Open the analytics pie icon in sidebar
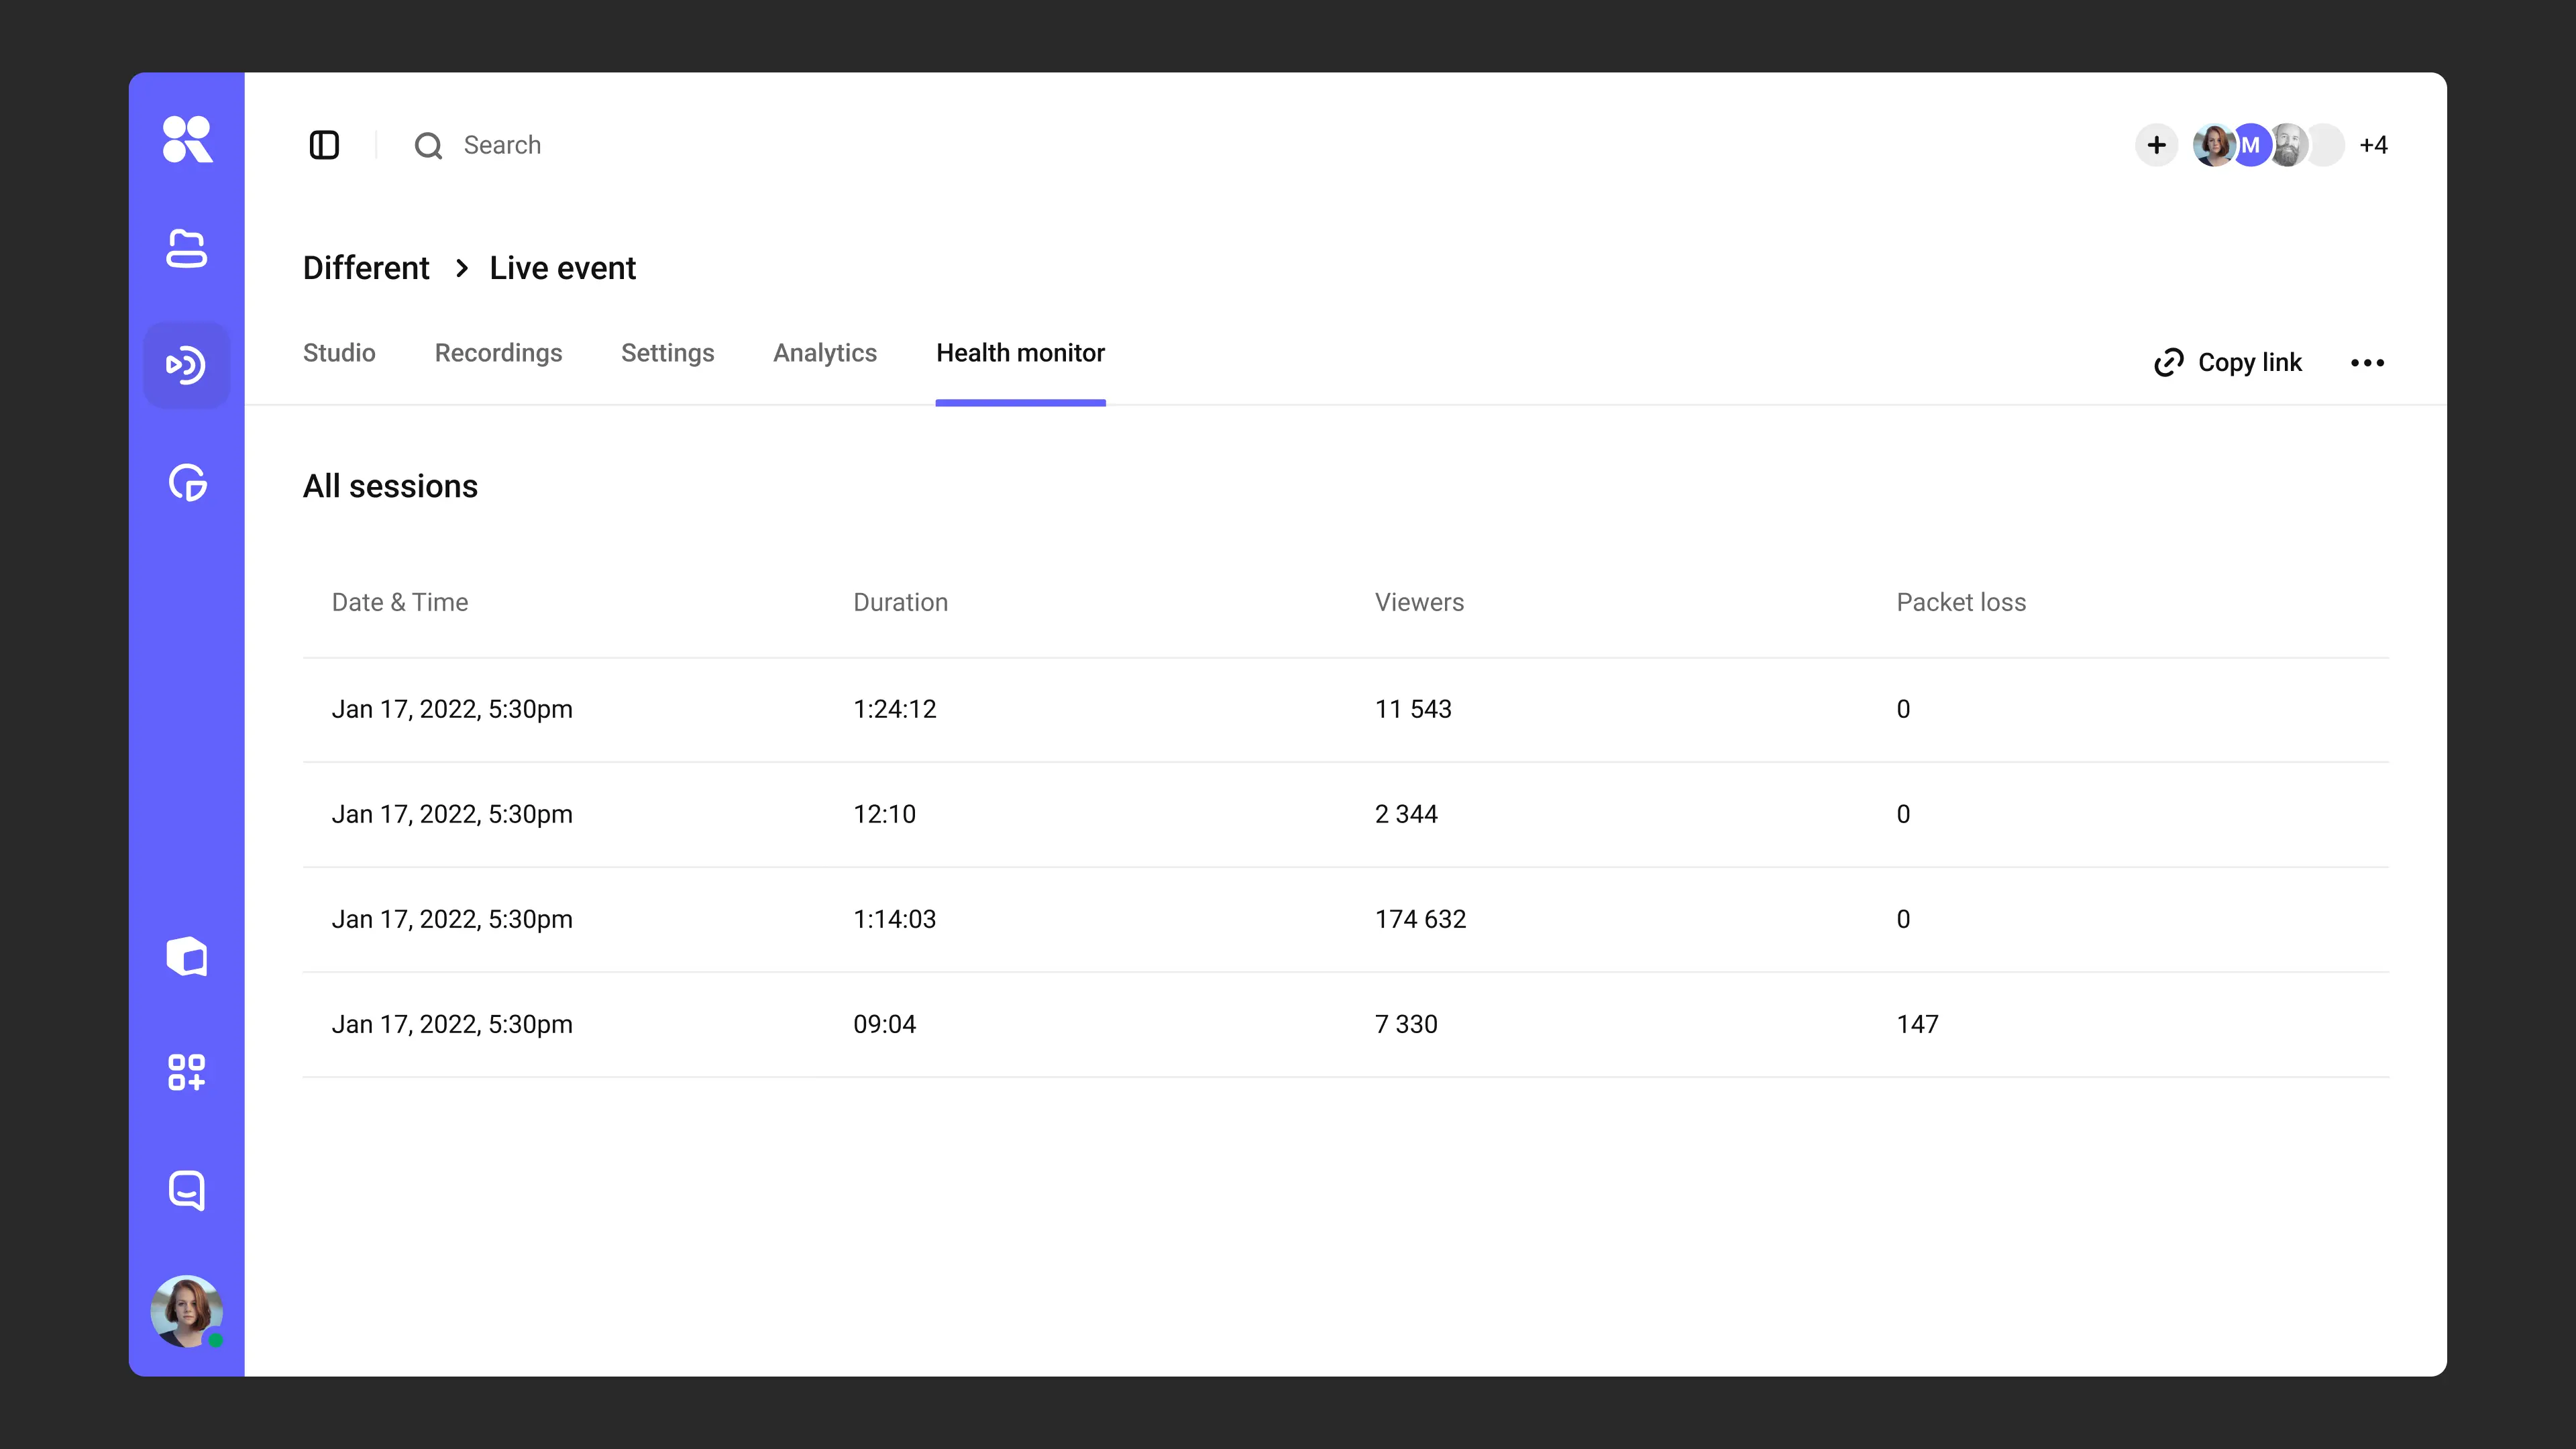 point(187,483)
